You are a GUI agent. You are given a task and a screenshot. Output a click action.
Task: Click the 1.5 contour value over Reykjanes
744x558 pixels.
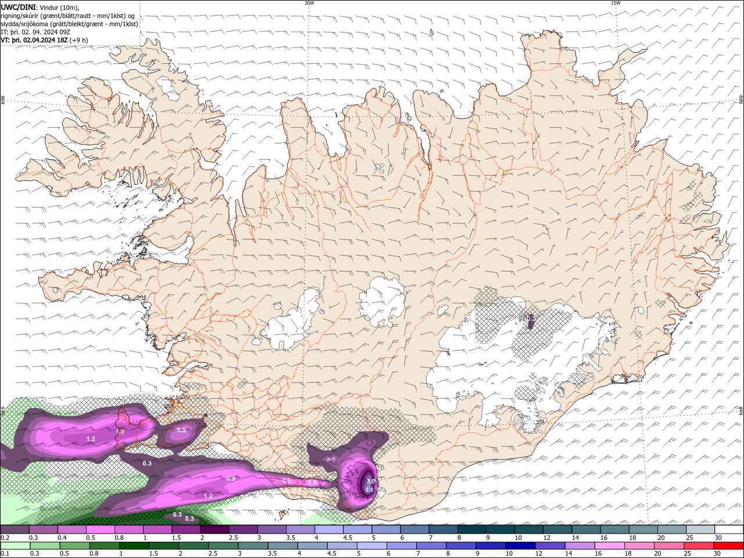[x=120, y=431]
